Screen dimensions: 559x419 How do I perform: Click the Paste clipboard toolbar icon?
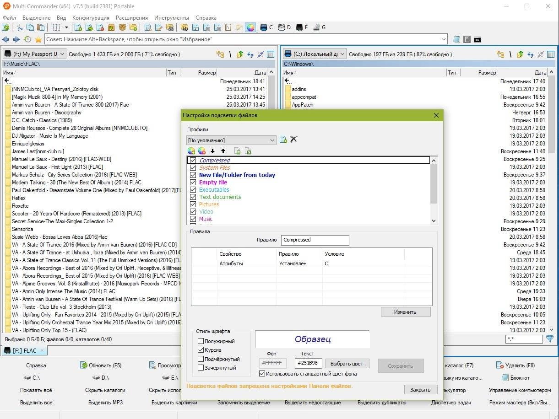41,27
